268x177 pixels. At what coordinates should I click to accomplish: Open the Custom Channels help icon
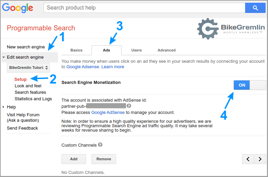(x=100, y=145)
